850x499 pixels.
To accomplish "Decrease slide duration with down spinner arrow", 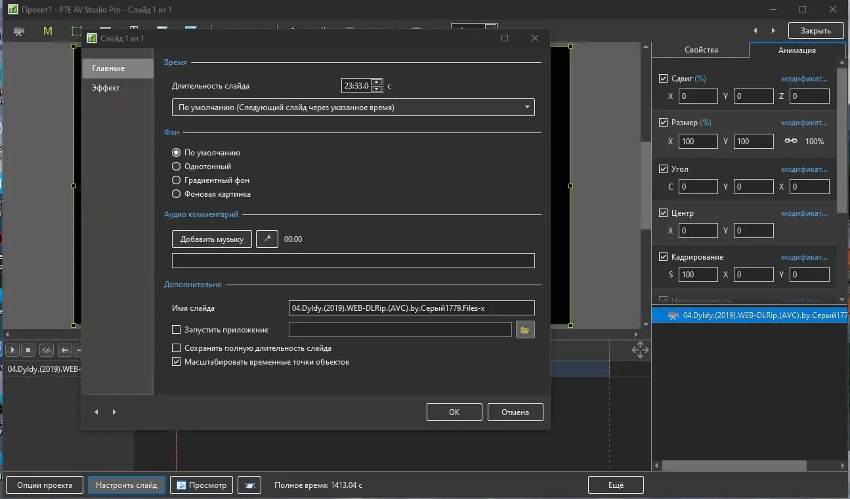I will pos(377,89).
